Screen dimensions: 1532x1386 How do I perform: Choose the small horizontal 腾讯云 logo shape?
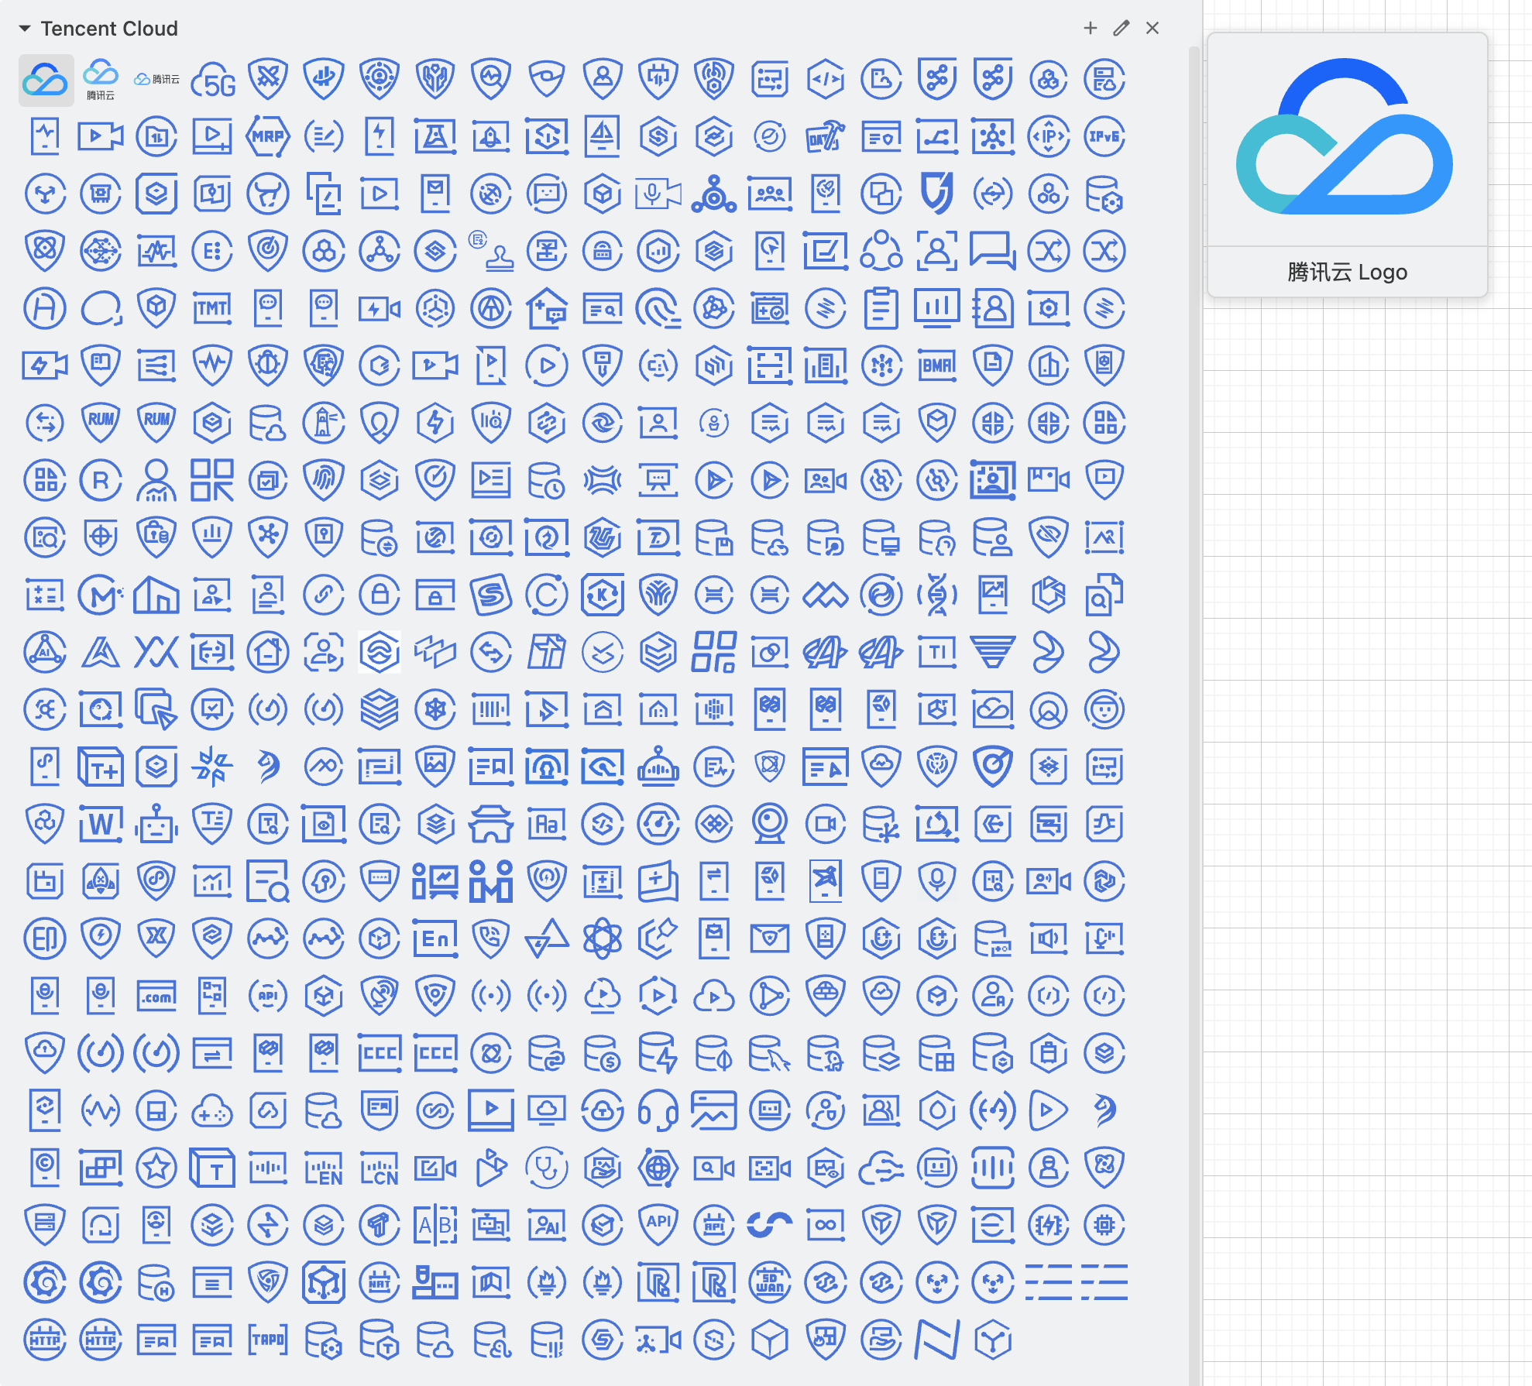(x=156, y=79)
